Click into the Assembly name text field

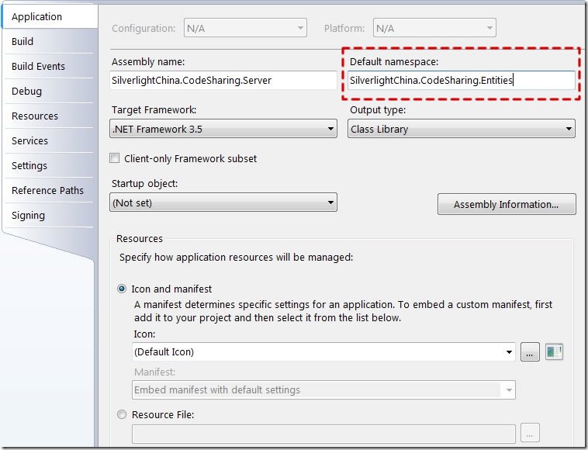click(x=223, y=80)
